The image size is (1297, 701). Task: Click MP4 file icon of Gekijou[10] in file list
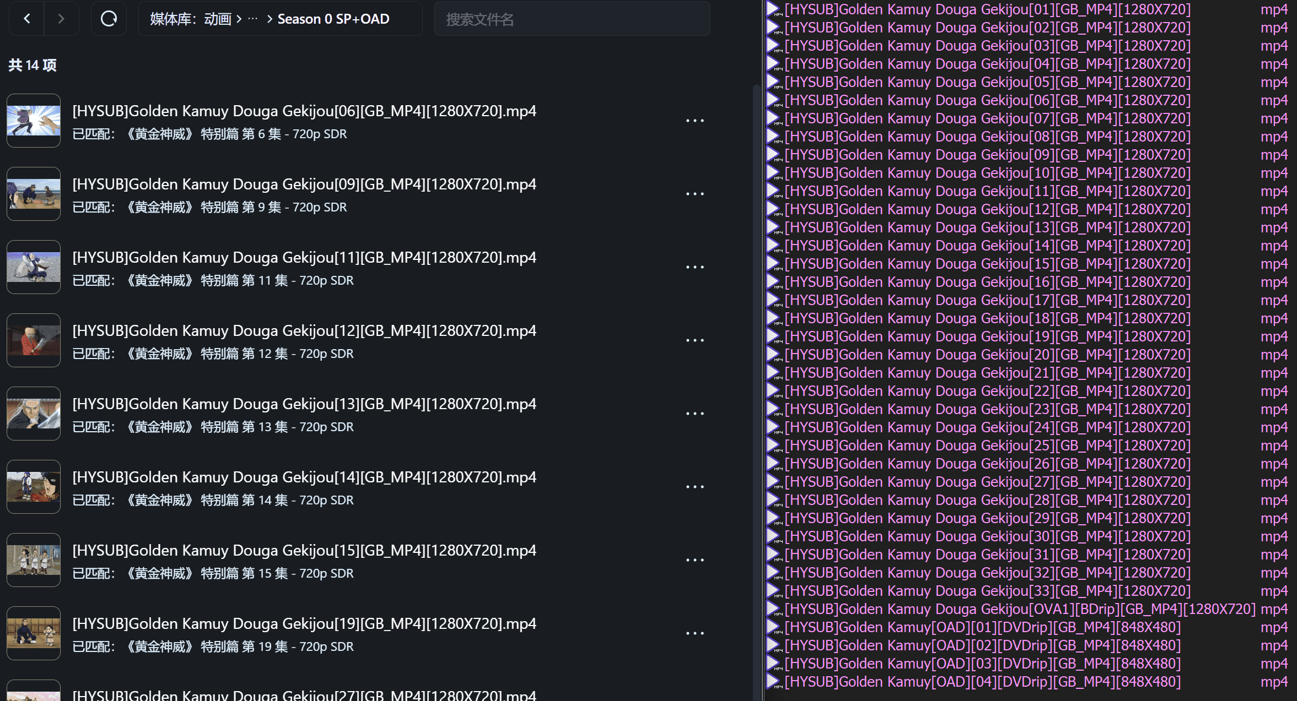[774, 173]
